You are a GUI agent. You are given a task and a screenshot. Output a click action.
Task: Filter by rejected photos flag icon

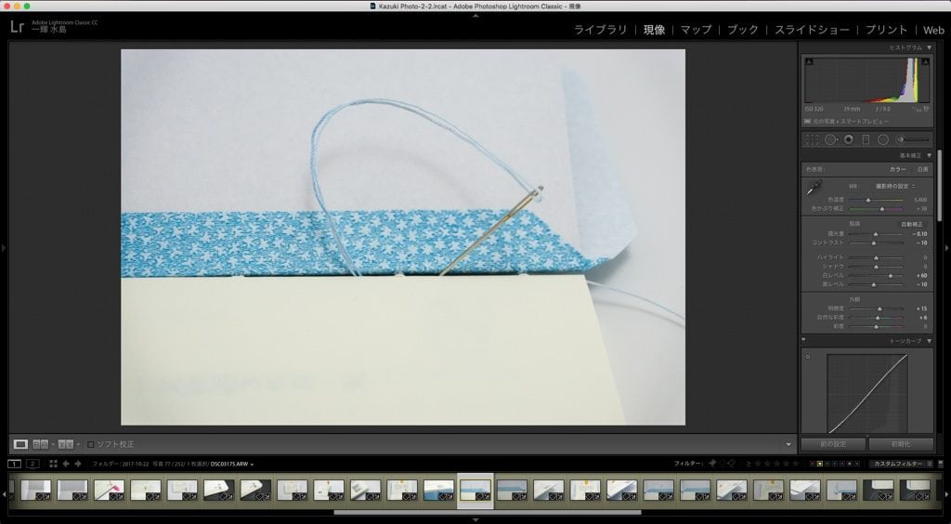pyautogui.click(x=732, y=464)
